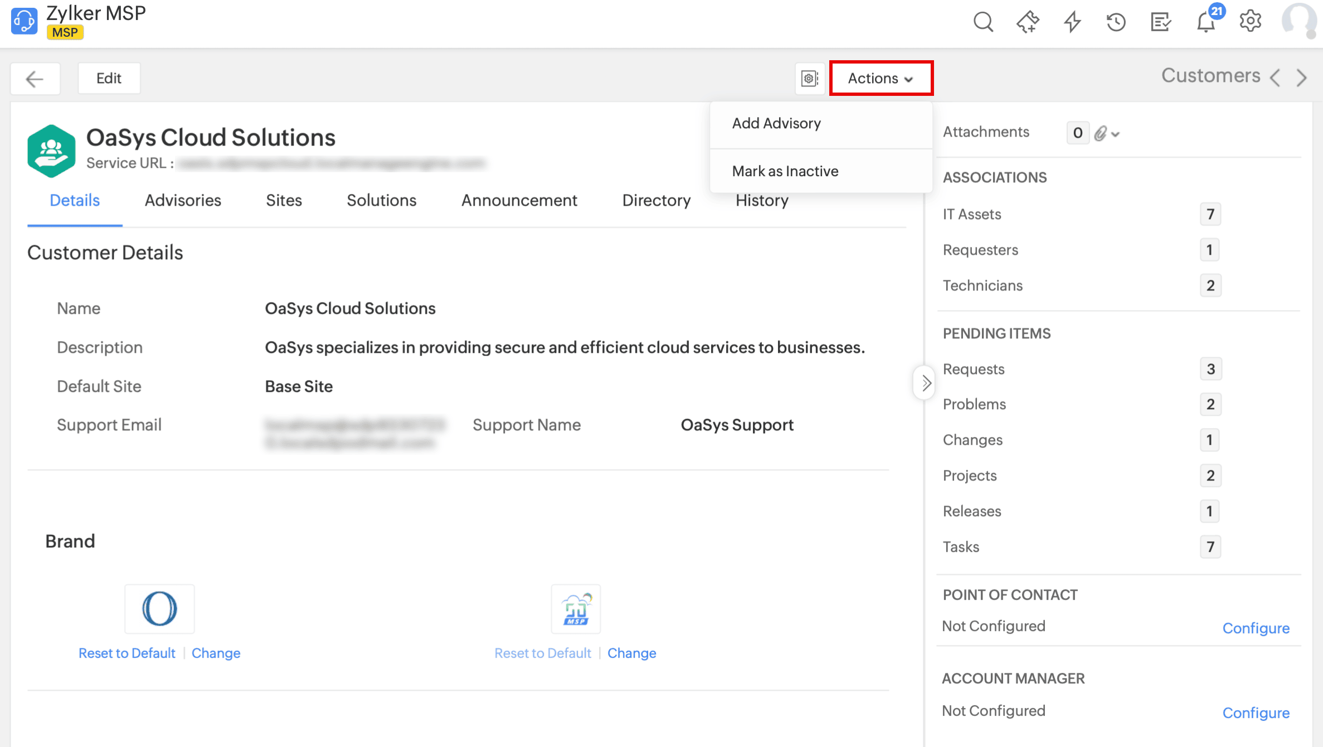Open the history clock icon
The image size is (1323, 747).
(1116, 22)
